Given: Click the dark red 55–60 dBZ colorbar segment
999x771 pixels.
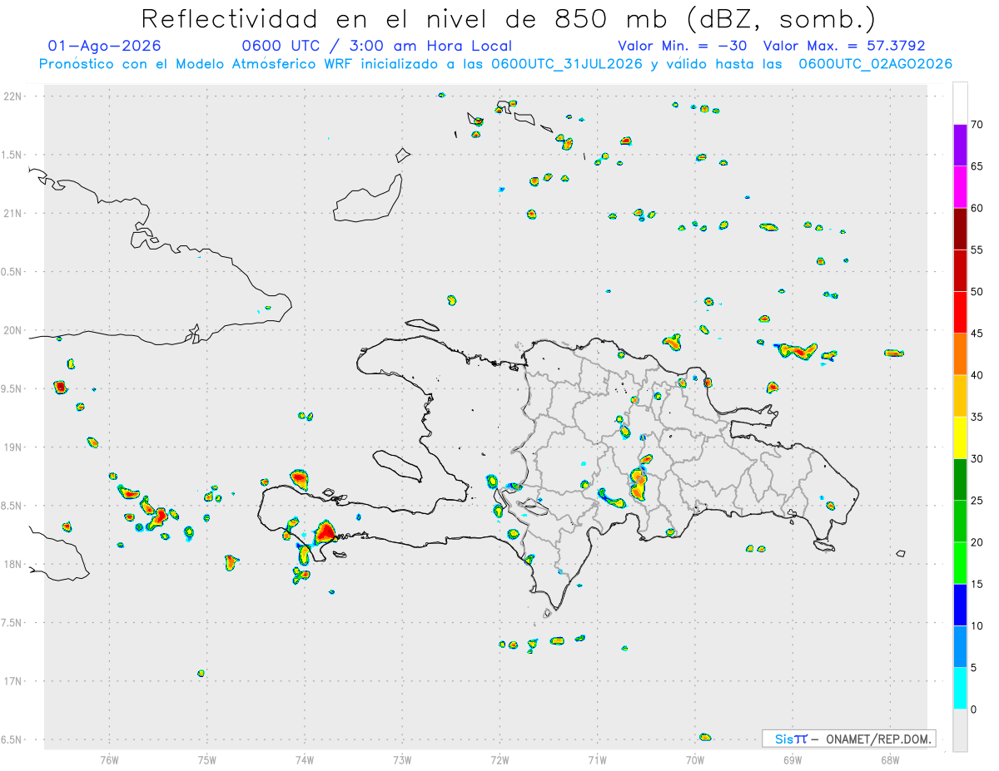Looking at the screenshot, I should coord(960,229).
